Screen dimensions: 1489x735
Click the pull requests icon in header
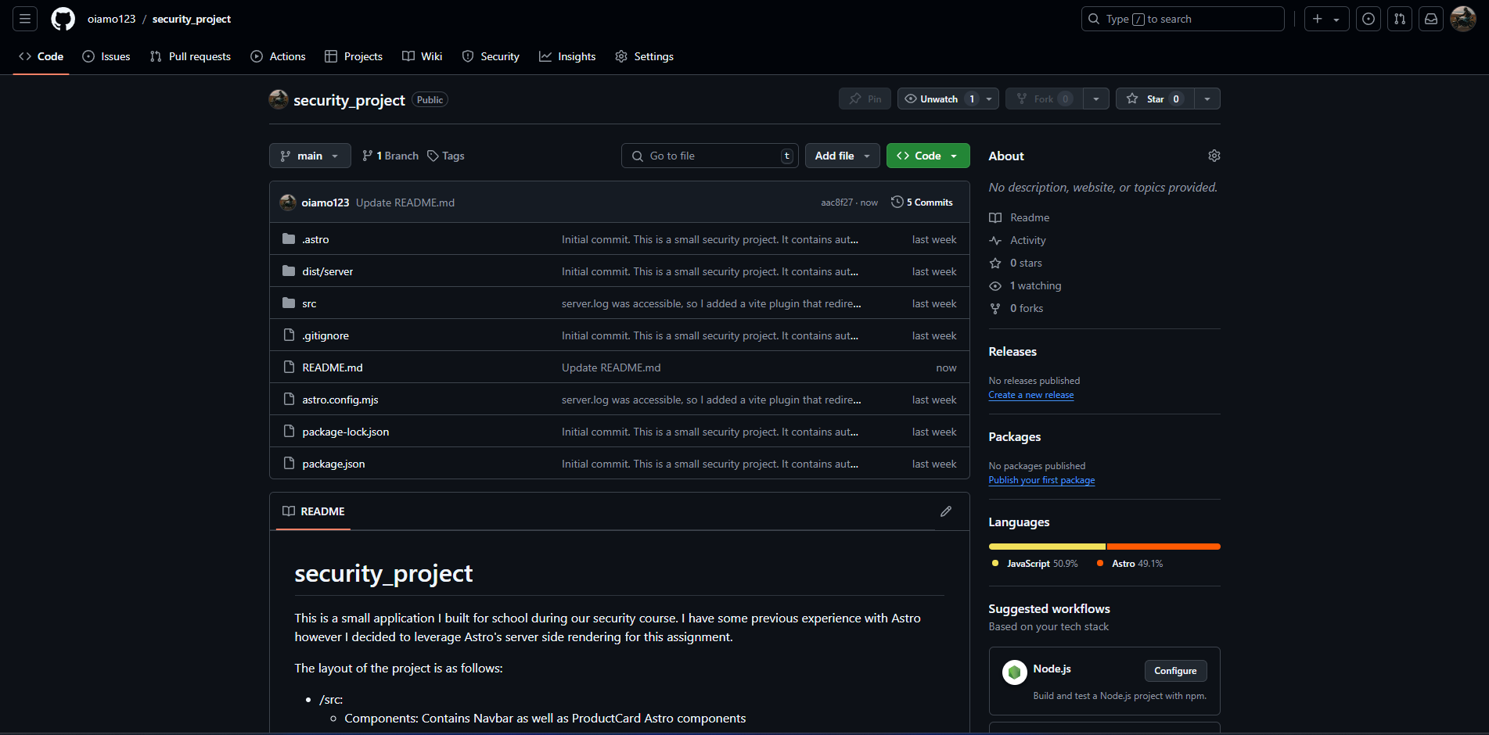[1400, 19]
